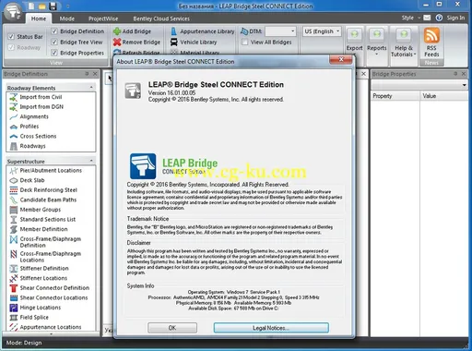Open Hinge Locations
472x351 pixels.
[x=41, y=308]
